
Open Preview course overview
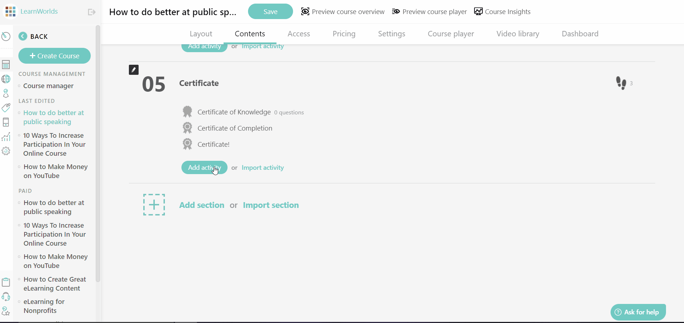pyautogui.click(x=343, y=12)
